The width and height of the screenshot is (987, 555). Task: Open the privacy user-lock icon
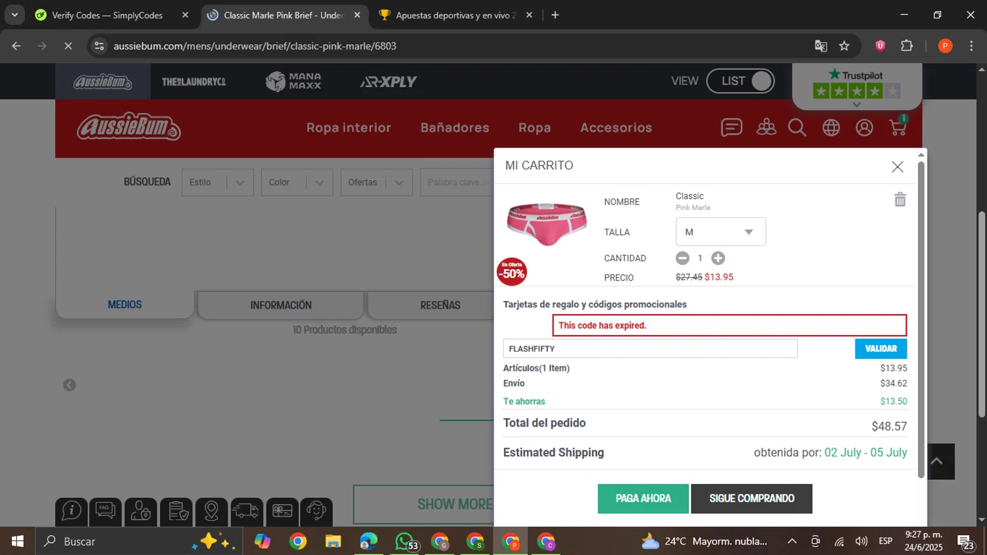141,512
